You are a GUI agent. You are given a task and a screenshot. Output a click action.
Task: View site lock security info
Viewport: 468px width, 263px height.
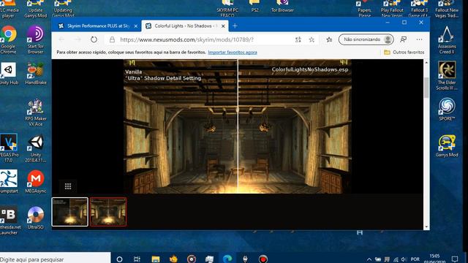pyautogui.click(x=112, y=39)
